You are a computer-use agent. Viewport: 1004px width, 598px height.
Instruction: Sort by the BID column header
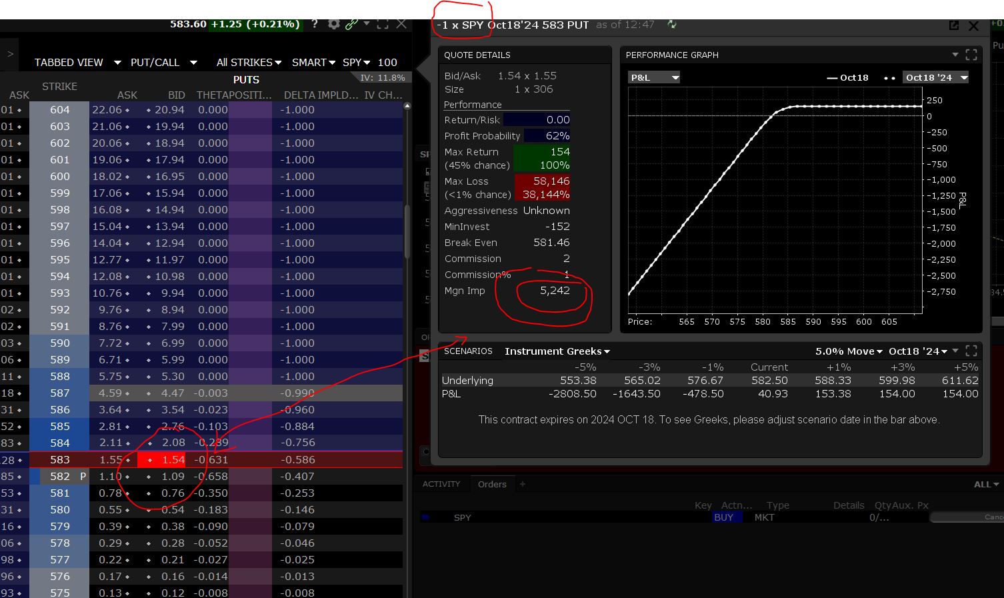(177, 95)
